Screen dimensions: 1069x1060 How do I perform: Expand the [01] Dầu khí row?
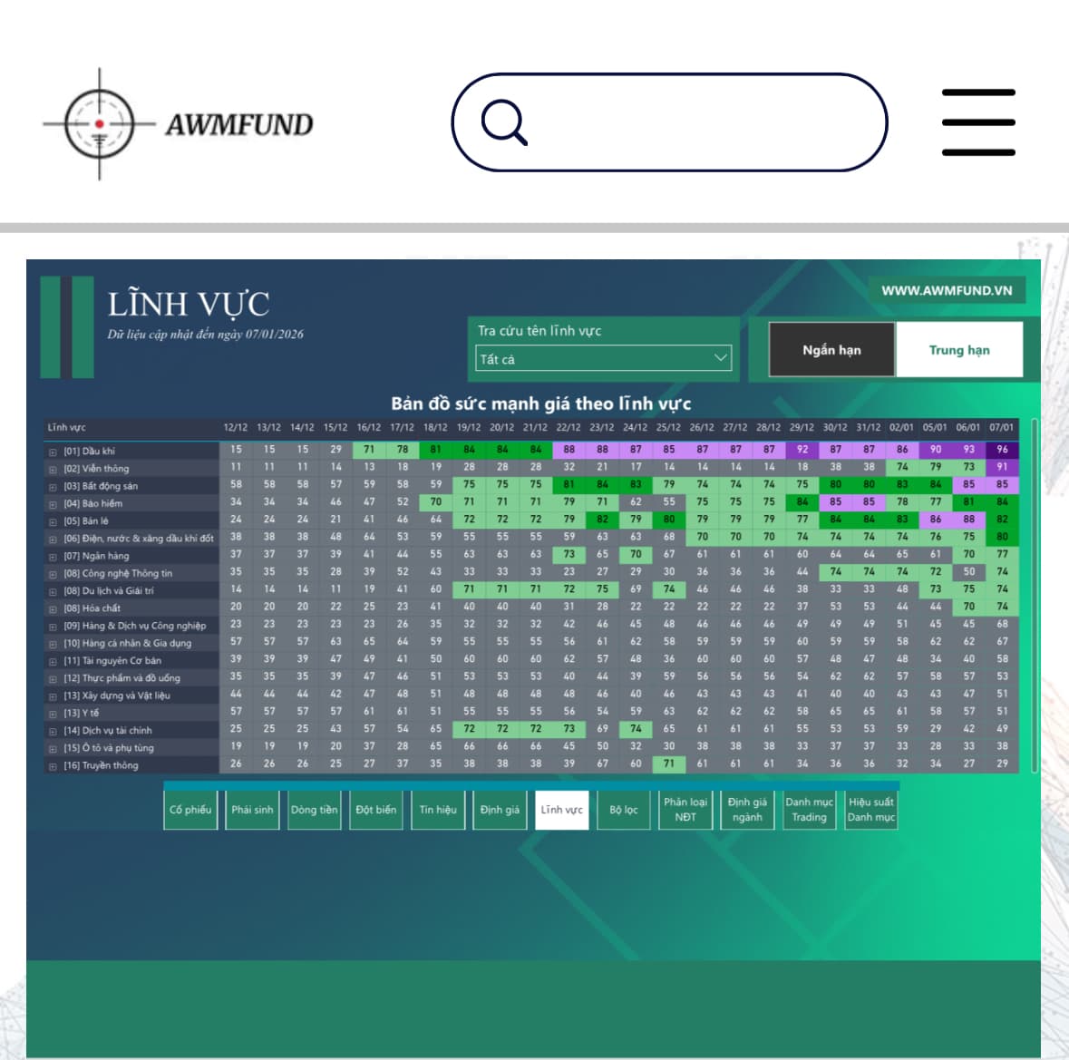coord(53,452)
